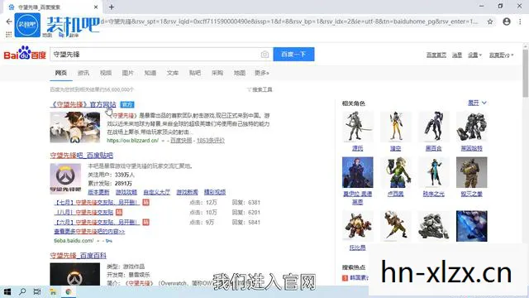
Task: Open the 游戏攻略 Tieba sublink
Action: (x=126, y=192)
